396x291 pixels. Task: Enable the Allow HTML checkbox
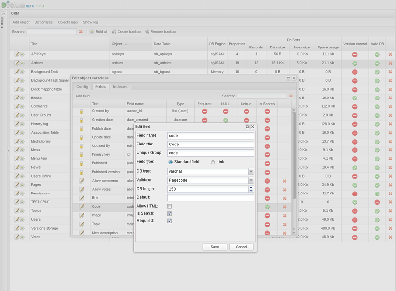point(169,207)
